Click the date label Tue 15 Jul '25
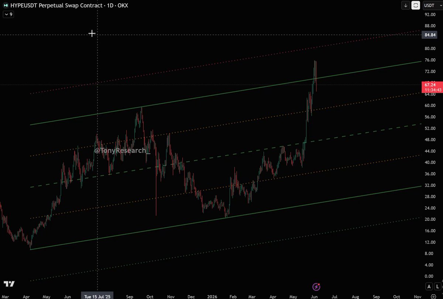Screen dimensions: 443x299 coord(97,296)
